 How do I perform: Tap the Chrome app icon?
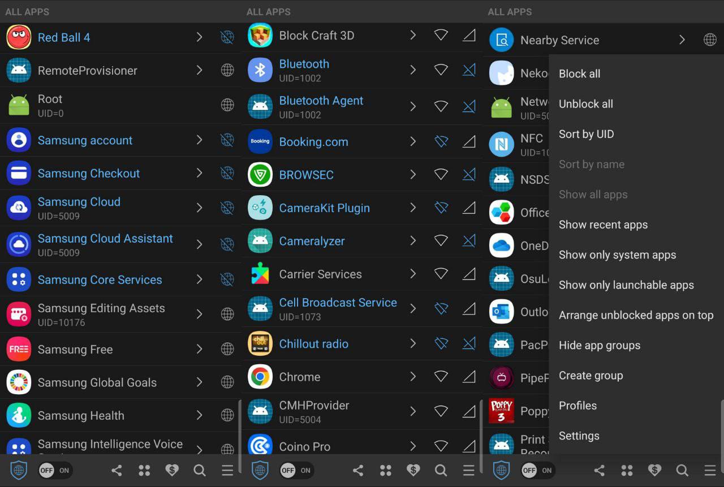[x=260, y=377]
